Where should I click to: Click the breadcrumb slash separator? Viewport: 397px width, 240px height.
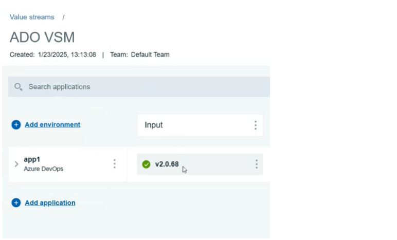[64, 17]
